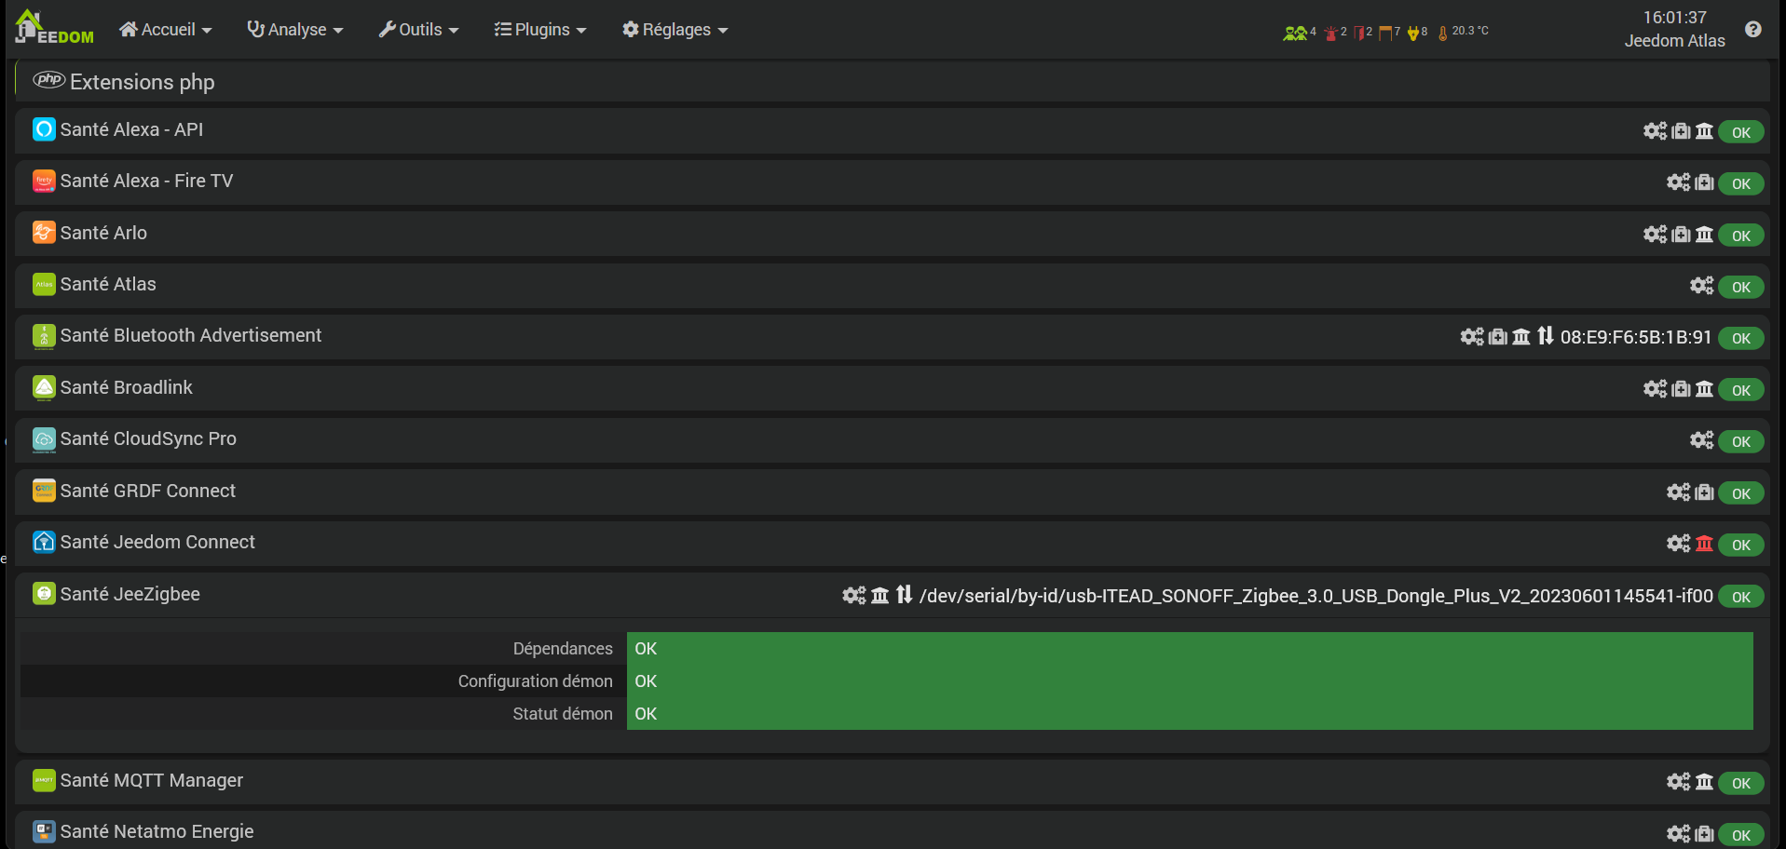The width and height of the screenshot is (1786, 849).
Task: Click the gears icon on CloudSync Pro row
Action: [1701, 440]
